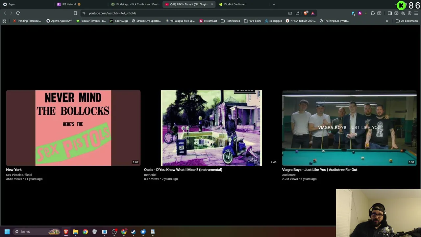Click the share page icon in the address bar
This screenshot has width=421, height=237.
pyautogui.click(x=298, y=13)
